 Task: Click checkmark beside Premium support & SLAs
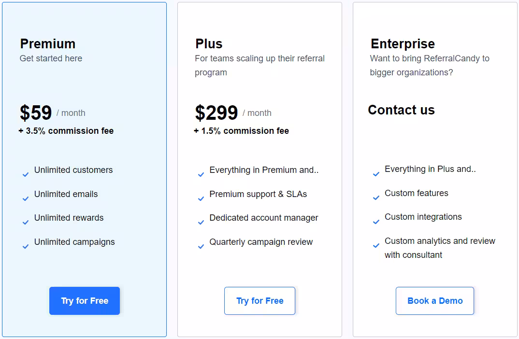(201, 198)
